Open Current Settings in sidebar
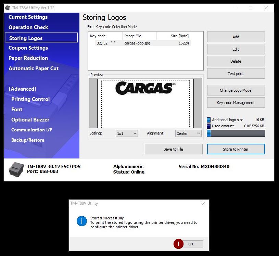 click(28, 17)
